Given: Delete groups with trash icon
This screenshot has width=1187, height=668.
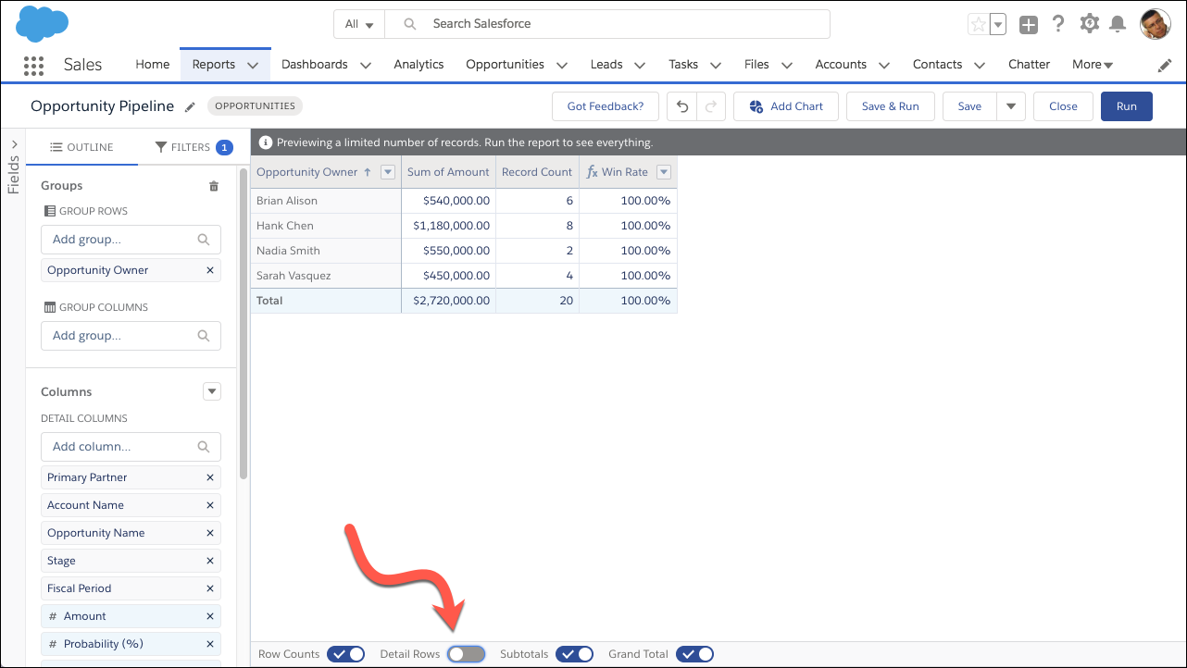Looking at the screenshot, I should (x=214, y=186).
